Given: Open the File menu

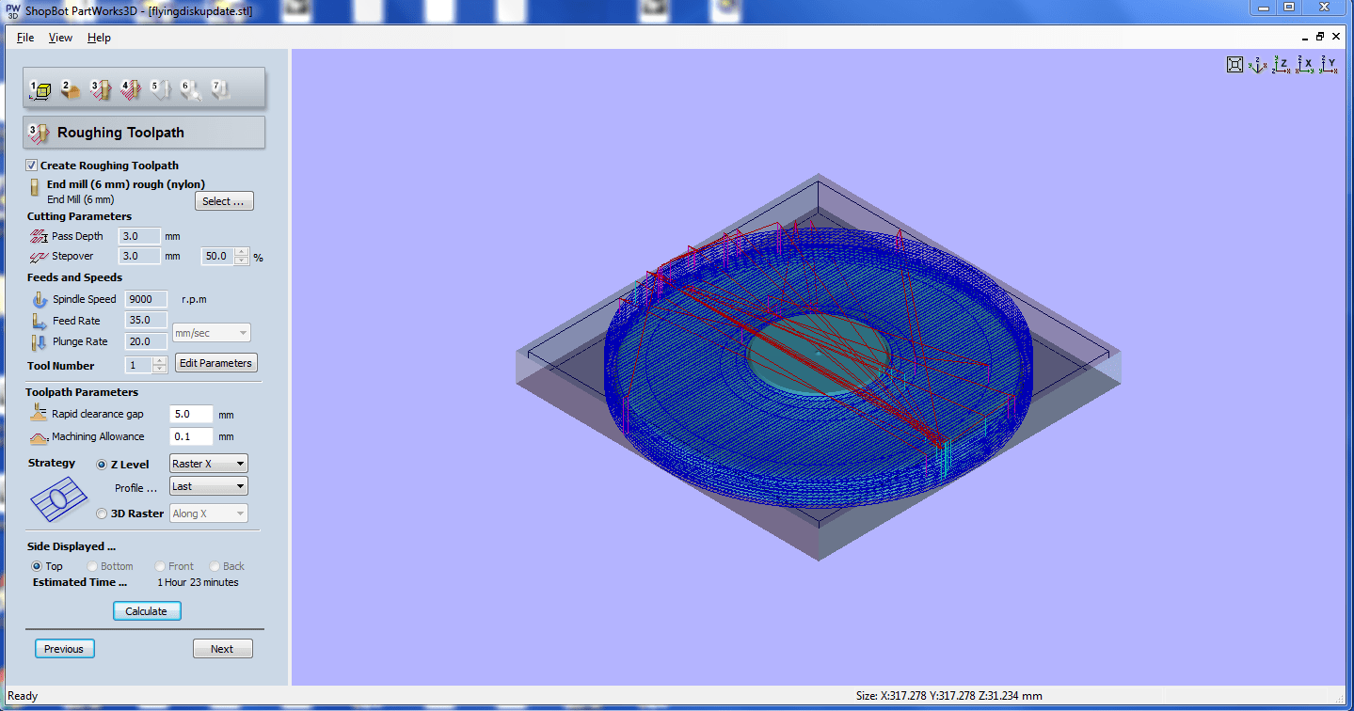Looking at the screenshot, I should click(x=25, y=38).
